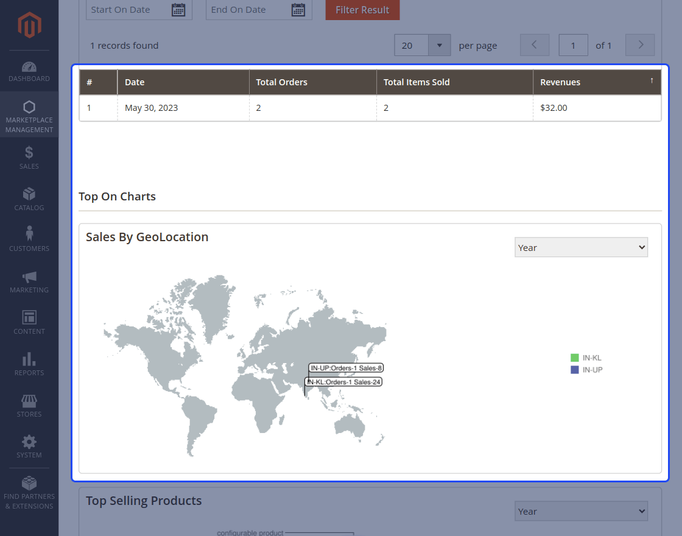This screenshot has width=682, height=536.
Task: Click the $32.00 revenue cell
Action: click(x=597, y=108)
